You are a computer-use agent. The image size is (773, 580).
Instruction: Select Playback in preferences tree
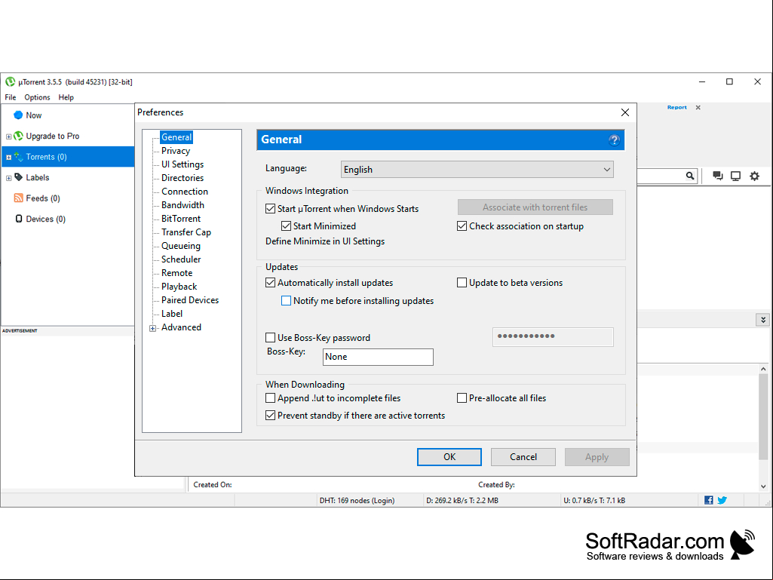179,287
